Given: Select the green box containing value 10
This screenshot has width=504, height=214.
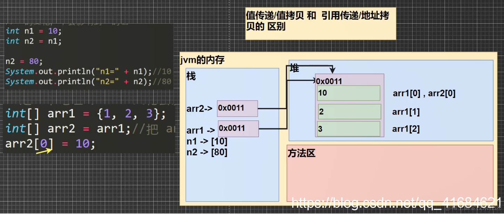Looking at the screenshot, I should pyautogui.click(x=348, y=93).
